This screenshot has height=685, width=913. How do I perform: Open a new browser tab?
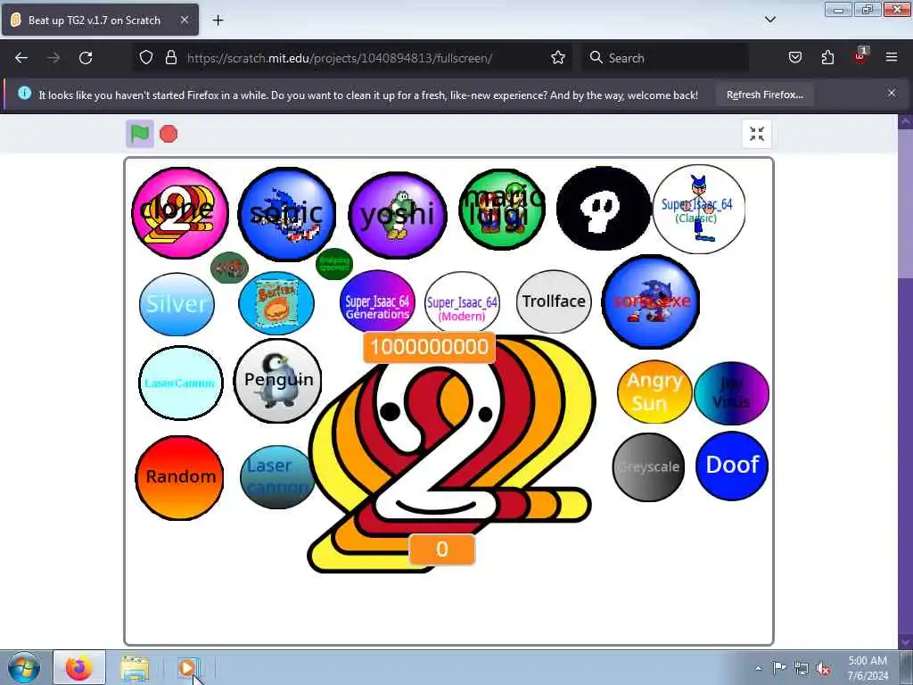218,21
